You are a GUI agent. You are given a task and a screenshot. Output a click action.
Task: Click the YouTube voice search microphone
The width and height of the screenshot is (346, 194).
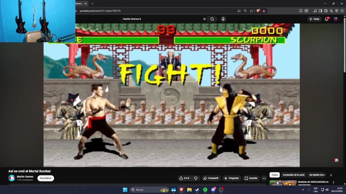tap(223, 19)
